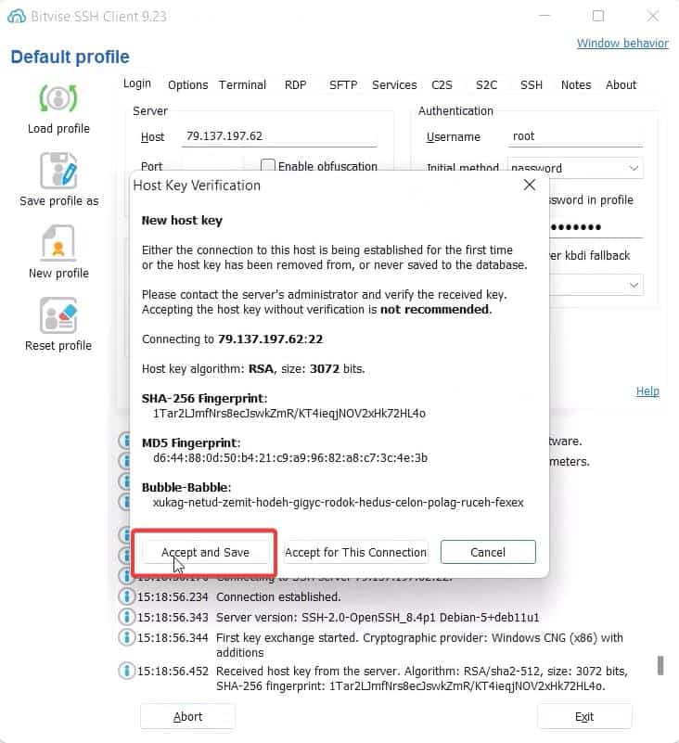679x743 pixels.
Task: Open the SFTP tab
Action: (343, 84)
